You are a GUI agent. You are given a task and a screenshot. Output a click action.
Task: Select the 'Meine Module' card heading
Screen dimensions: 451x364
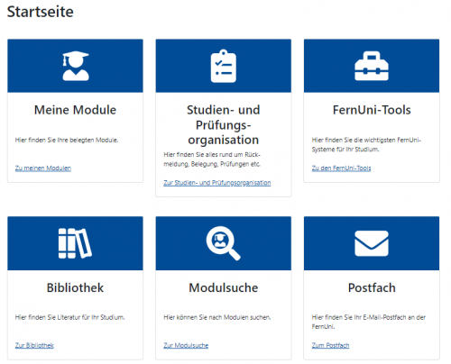click(x=75, y=110)
